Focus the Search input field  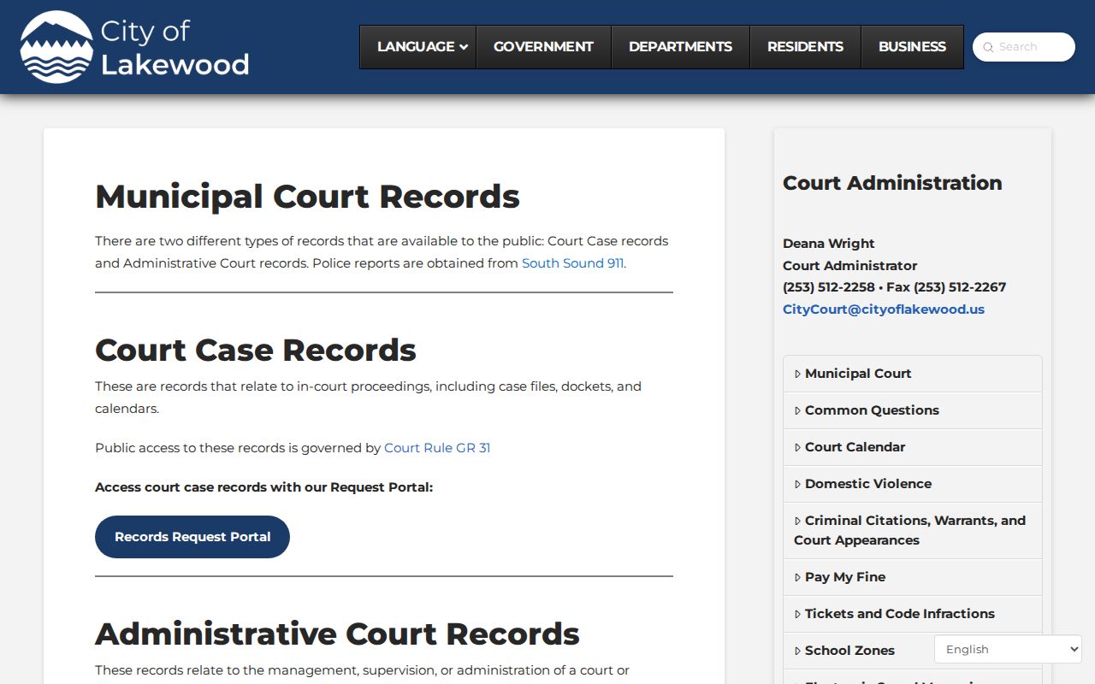(x=1024, y=47)
